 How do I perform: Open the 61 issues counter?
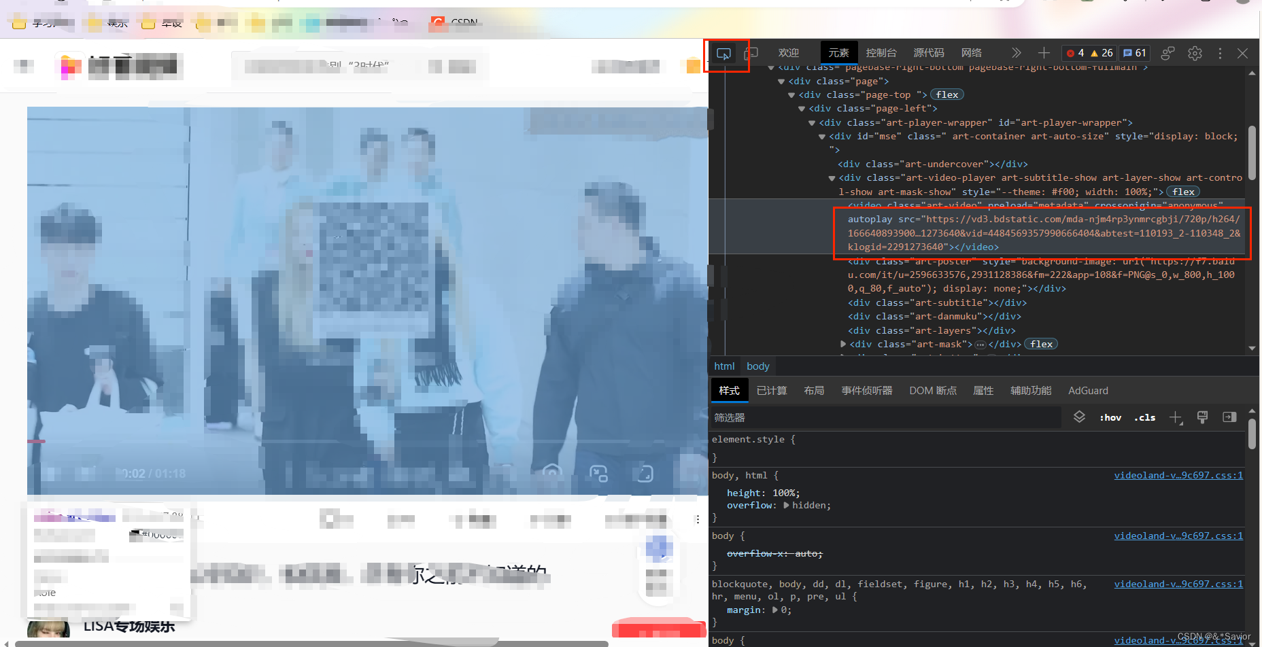click(1134, 53)
